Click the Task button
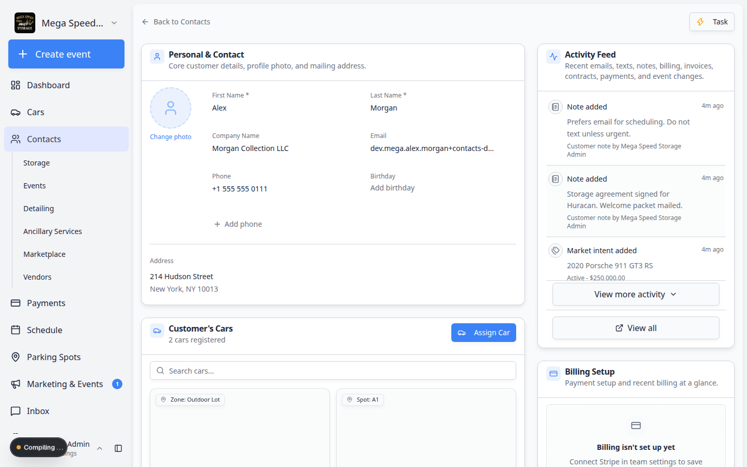This screenshot has height=467, width=747. tap(712, 22)
